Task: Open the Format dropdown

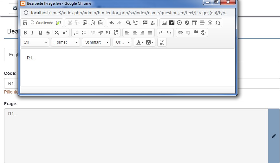Action: 65,42
